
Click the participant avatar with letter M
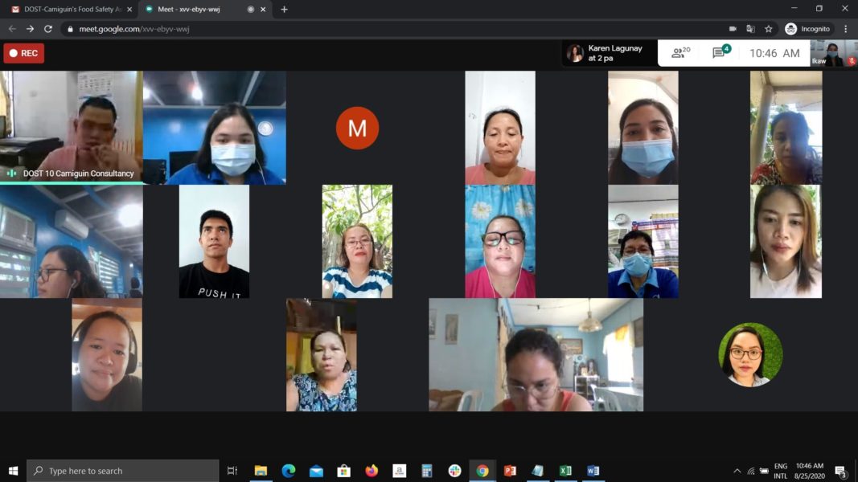[357, 128]
